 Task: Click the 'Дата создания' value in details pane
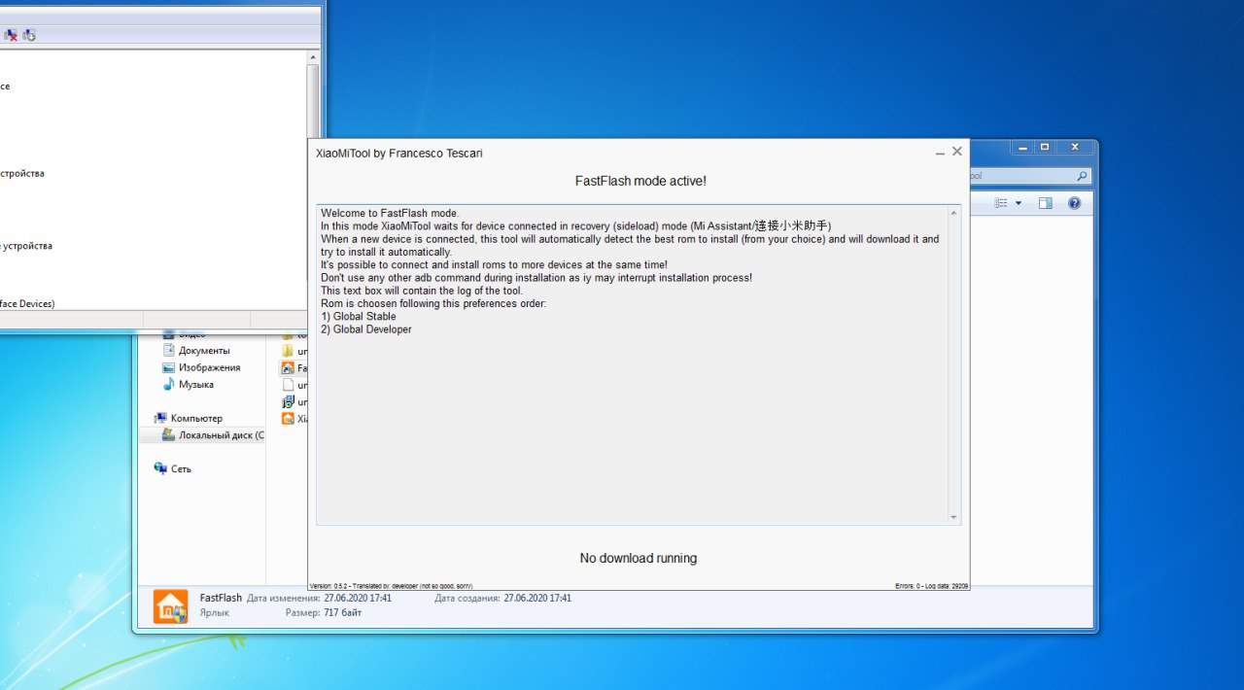coord(537,599)
